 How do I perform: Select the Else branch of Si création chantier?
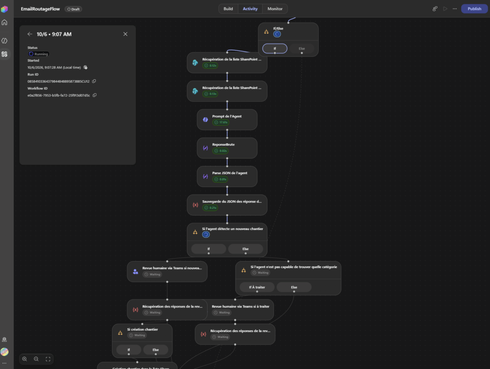(x=156, y=350)
